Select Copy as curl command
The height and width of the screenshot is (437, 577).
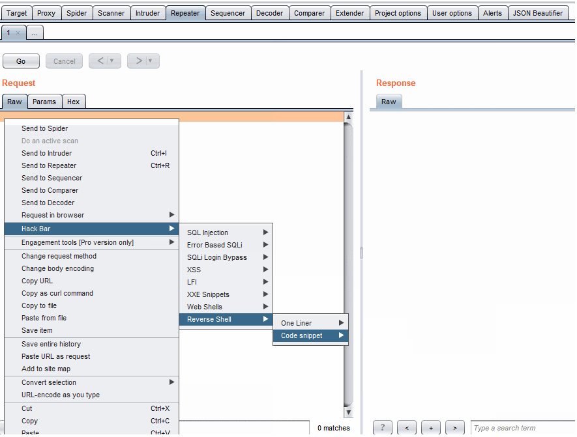tap(92, 293)
